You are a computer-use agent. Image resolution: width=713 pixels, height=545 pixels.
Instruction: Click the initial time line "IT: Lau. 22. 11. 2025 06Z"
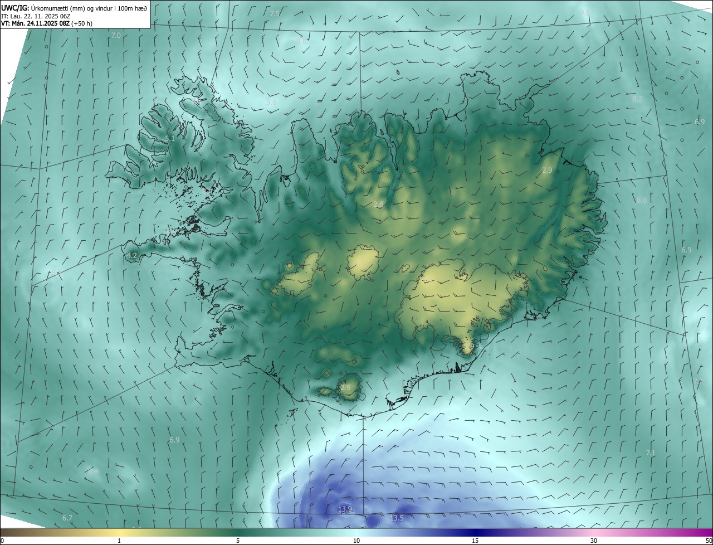click(36, 16)
